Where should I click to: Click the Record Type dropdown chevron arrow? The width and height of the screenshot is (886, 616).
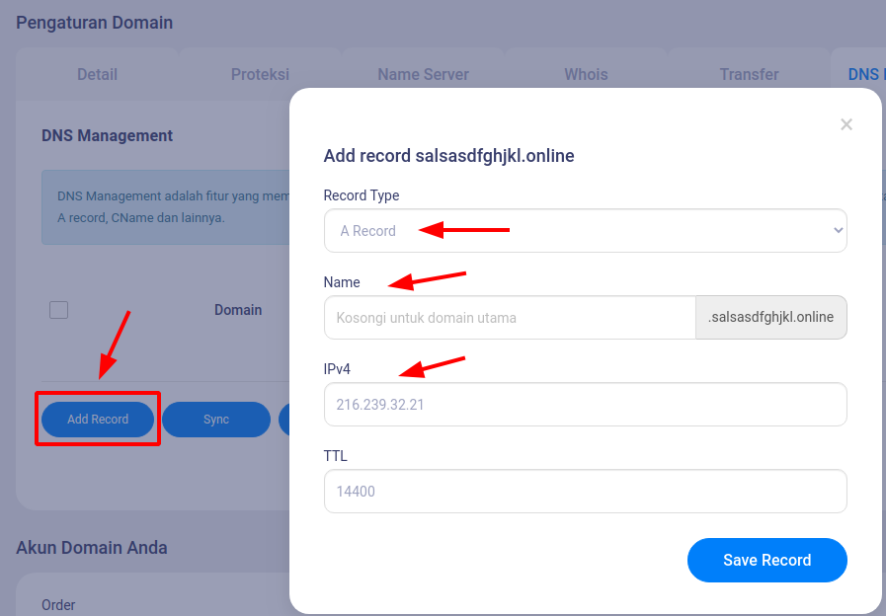tap(838, 230)
